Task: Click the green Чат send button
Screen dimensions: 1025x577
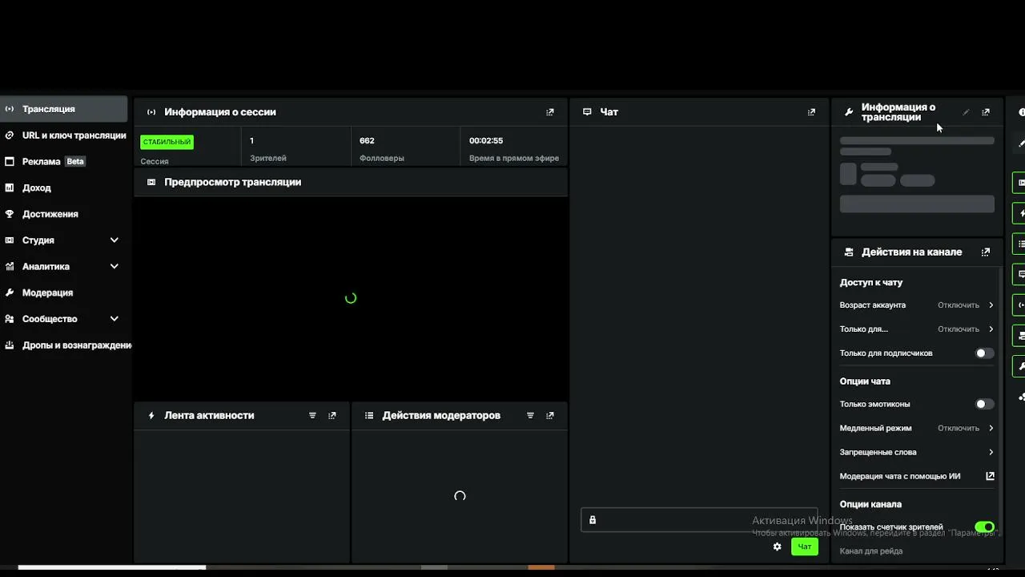Action: coord(805,547)
